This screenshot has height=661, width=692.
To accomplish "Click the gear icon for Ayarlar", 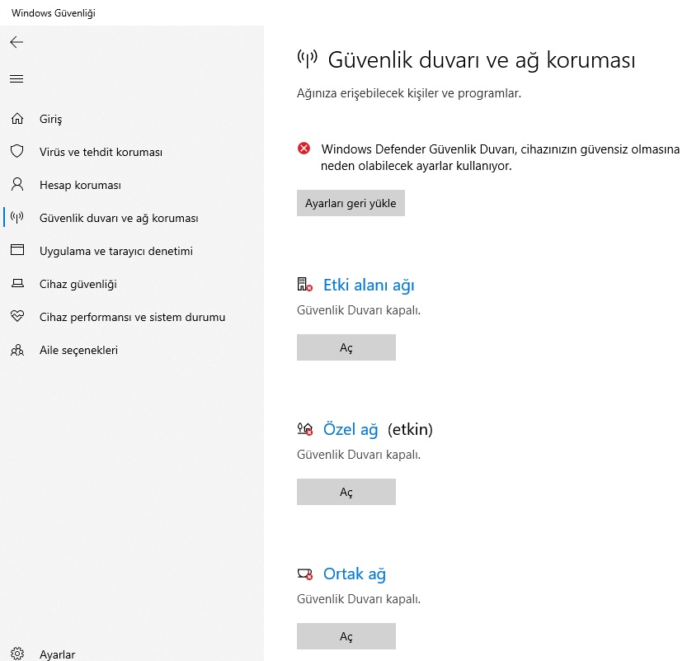I will click(x=17, y=654).
